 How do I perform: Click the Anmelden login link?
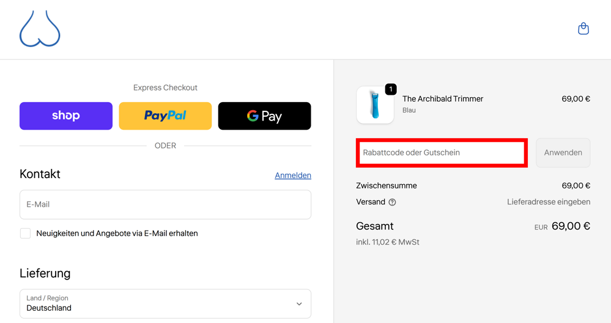[293, 176]
